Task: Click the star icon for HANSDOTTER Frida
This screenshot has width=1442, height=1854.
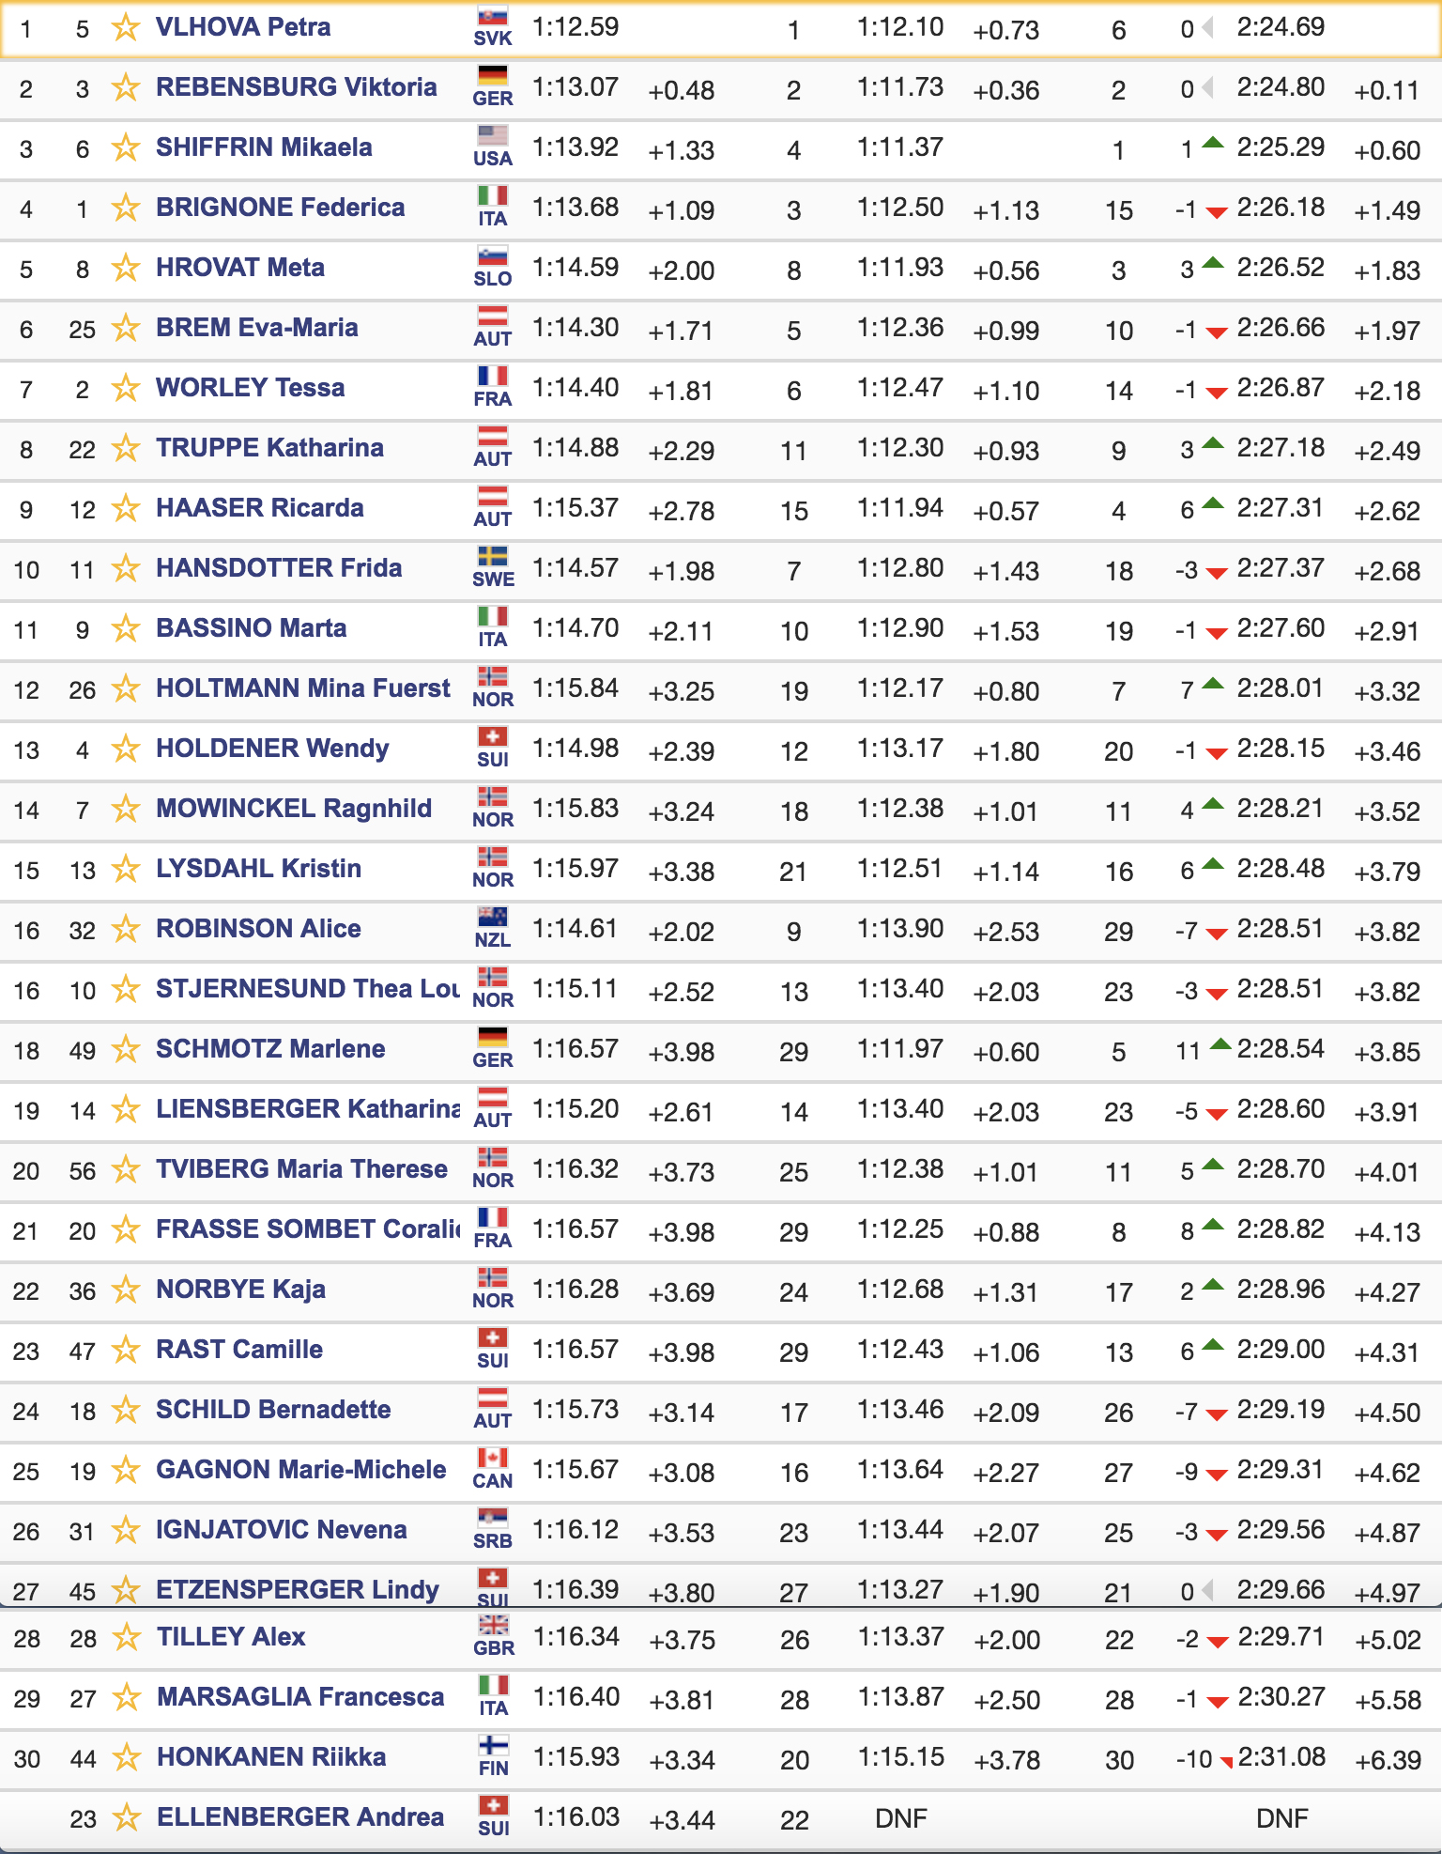Action: (126, 568)
